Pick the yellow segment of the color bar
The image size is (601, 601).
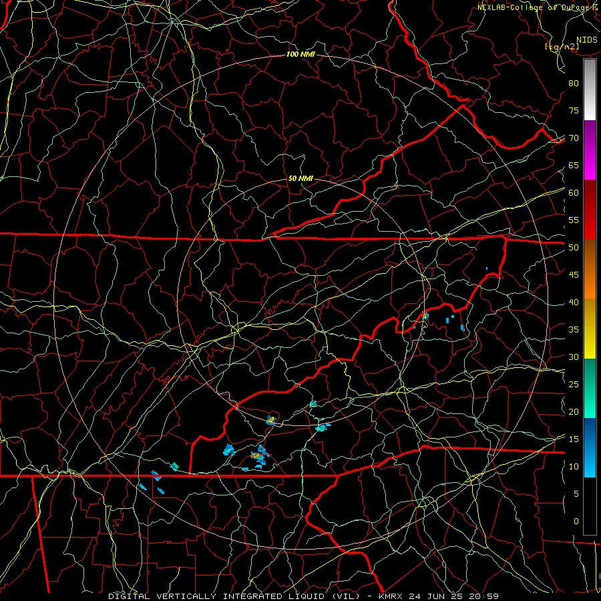pyautogui.click(x=590, y=329)
